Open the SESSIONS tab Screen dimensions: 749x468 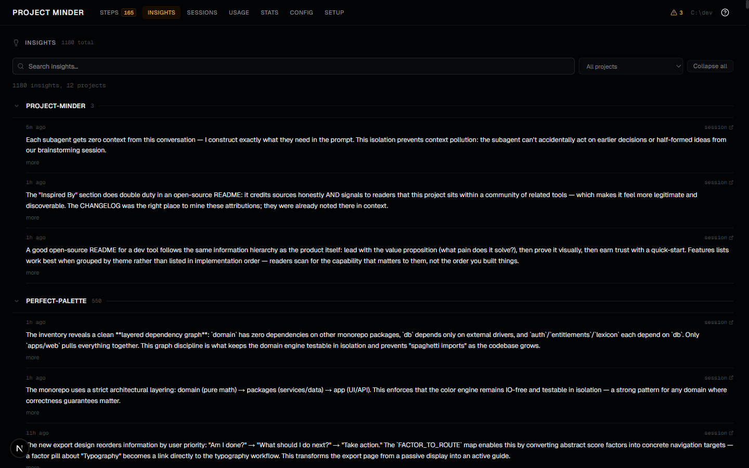point(202,12)
